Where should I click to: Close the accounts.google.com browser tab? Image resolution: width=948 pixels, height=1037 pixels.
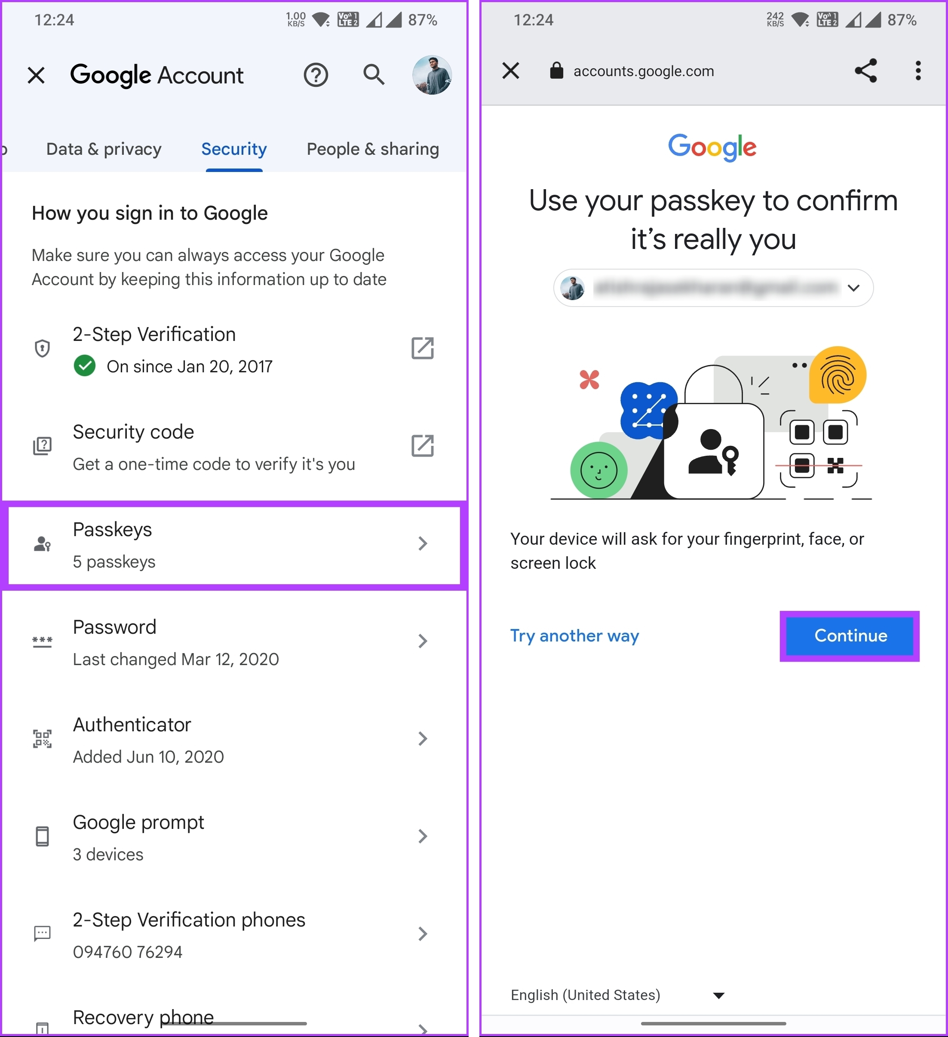(511, 71)
